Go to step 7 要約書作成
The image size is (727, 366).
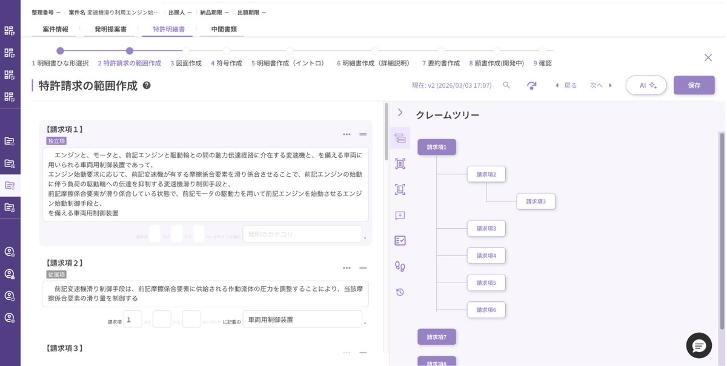(x=441, y=63)
